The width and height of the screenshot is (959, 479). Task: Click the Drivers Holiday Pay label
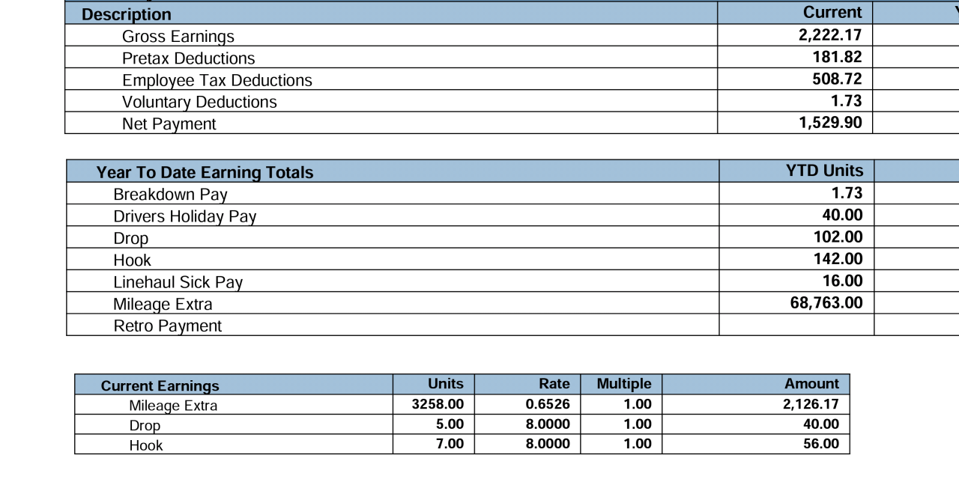click(x=184, y=216)
